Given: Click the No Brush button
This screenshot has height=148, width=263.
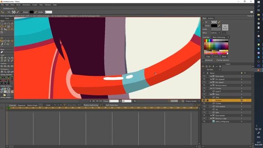Looking at the screenshot, I should 225,28.
